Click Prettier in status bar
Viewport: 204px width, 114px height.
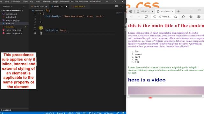click(x=109, y=113)
